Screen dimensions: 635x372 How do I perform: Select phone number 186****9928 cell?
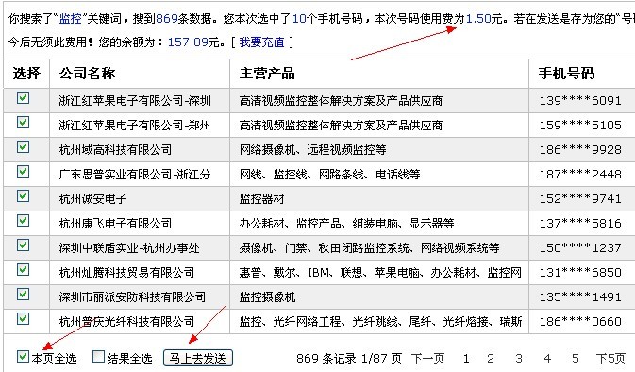point(580,150)
